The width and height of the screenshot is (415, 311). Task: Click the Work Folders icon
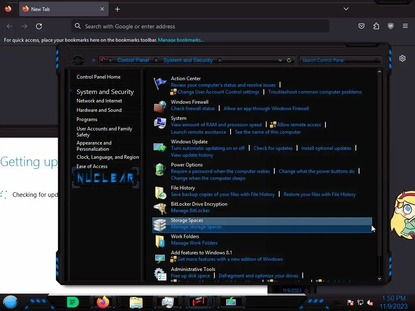(x=160, y=241)
